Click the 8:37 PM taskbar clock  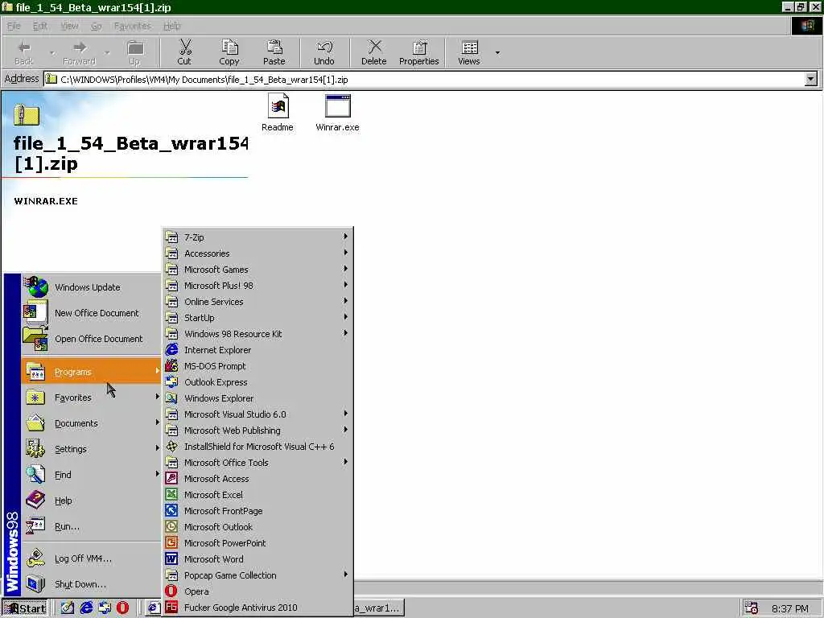click(790, 608)
